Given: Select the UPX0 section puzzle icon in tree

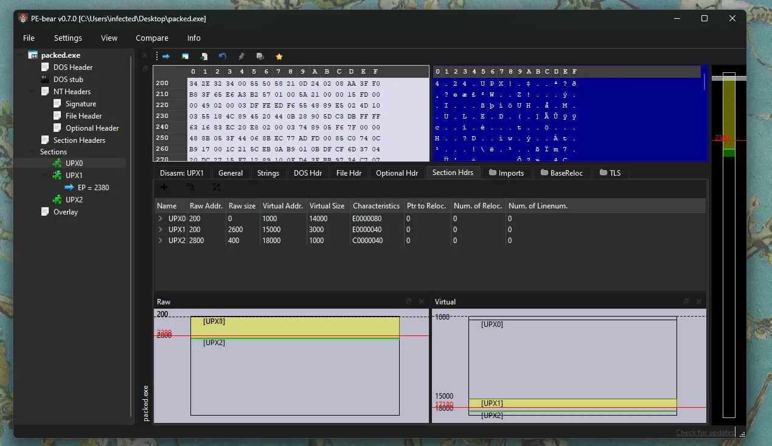Looking at the screenshot, I should pyautogui.click(x=57, y=163).
